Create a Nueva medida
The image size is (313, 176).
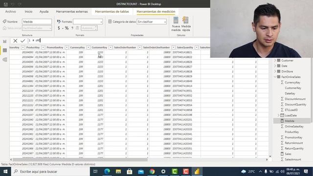point(176,24)
